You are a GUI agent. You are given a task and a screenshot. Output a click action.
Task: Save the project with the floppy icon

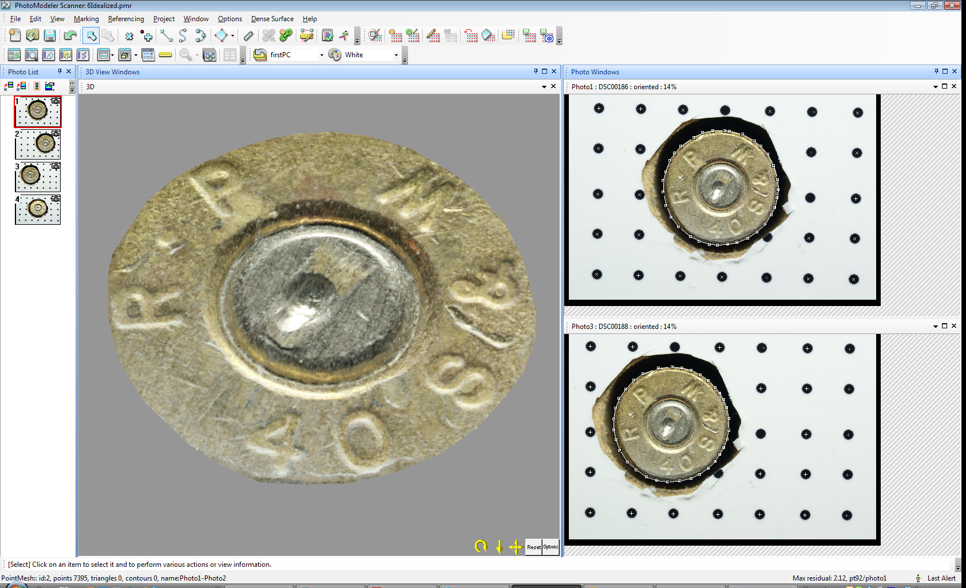tap(50, 35)
